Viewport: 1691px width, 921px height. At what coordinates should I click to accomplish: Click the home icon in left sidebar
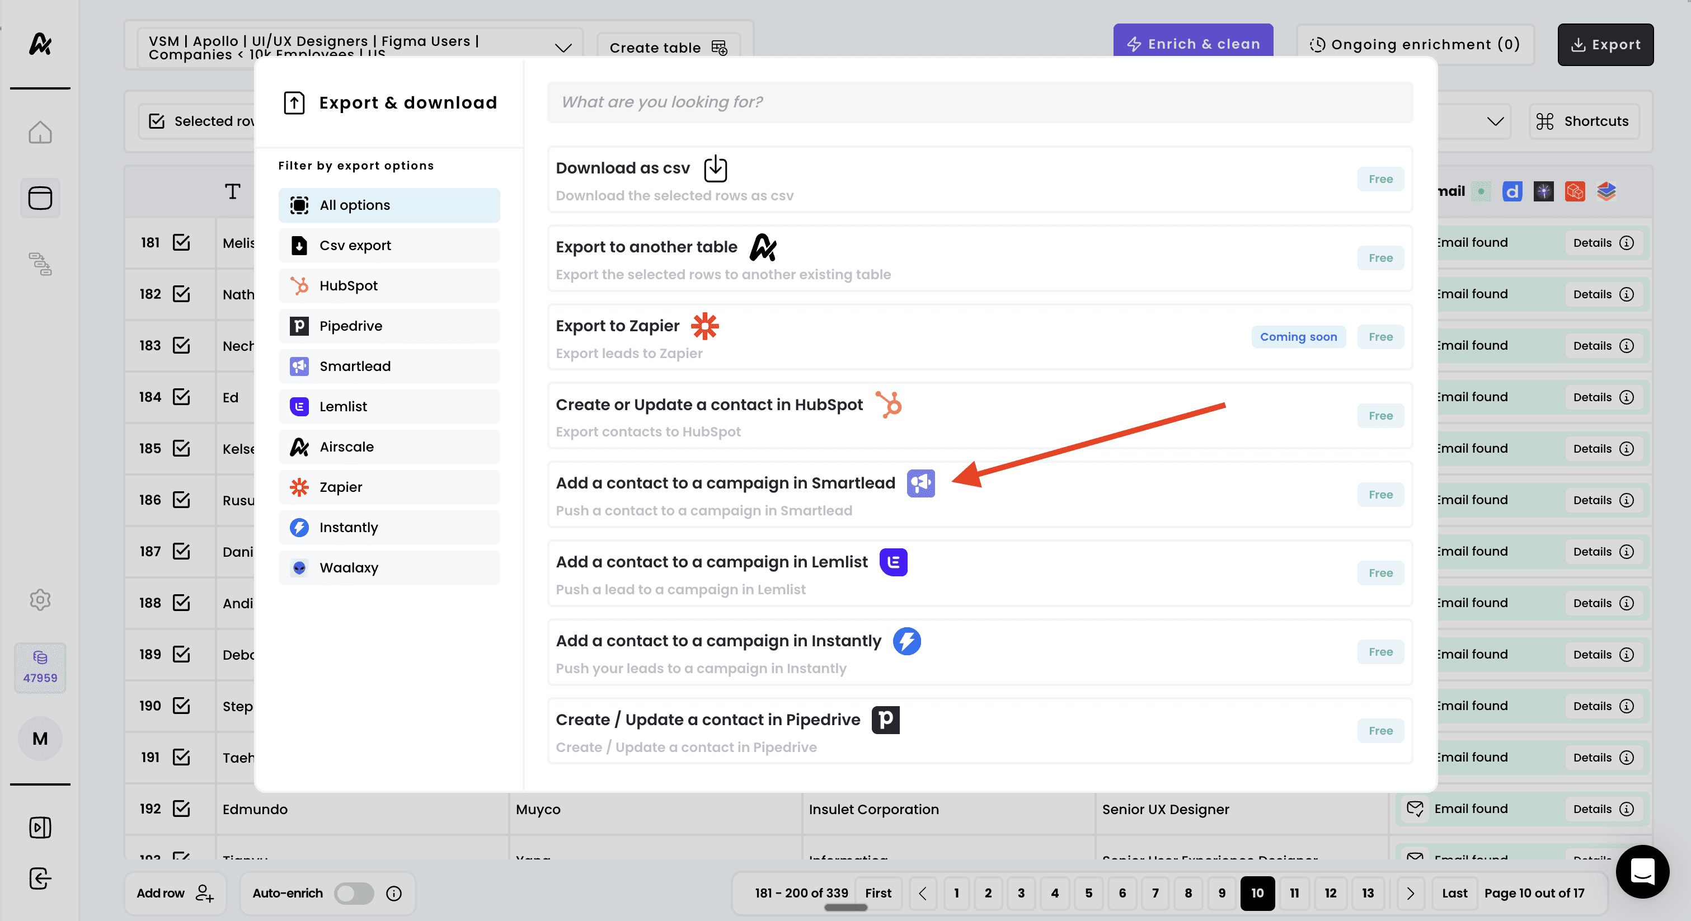(40, 132)
